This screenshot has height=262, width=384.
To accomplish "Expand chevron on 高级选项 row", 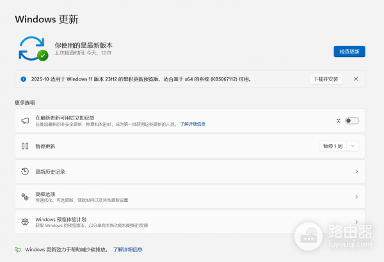I will point(356,197).
